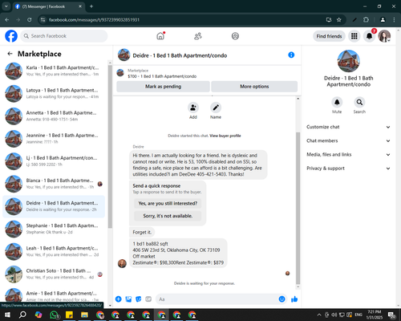Open Annetta conversation in the list
The height and width of the screenshot is (321, 401).
tap(54, 116)
